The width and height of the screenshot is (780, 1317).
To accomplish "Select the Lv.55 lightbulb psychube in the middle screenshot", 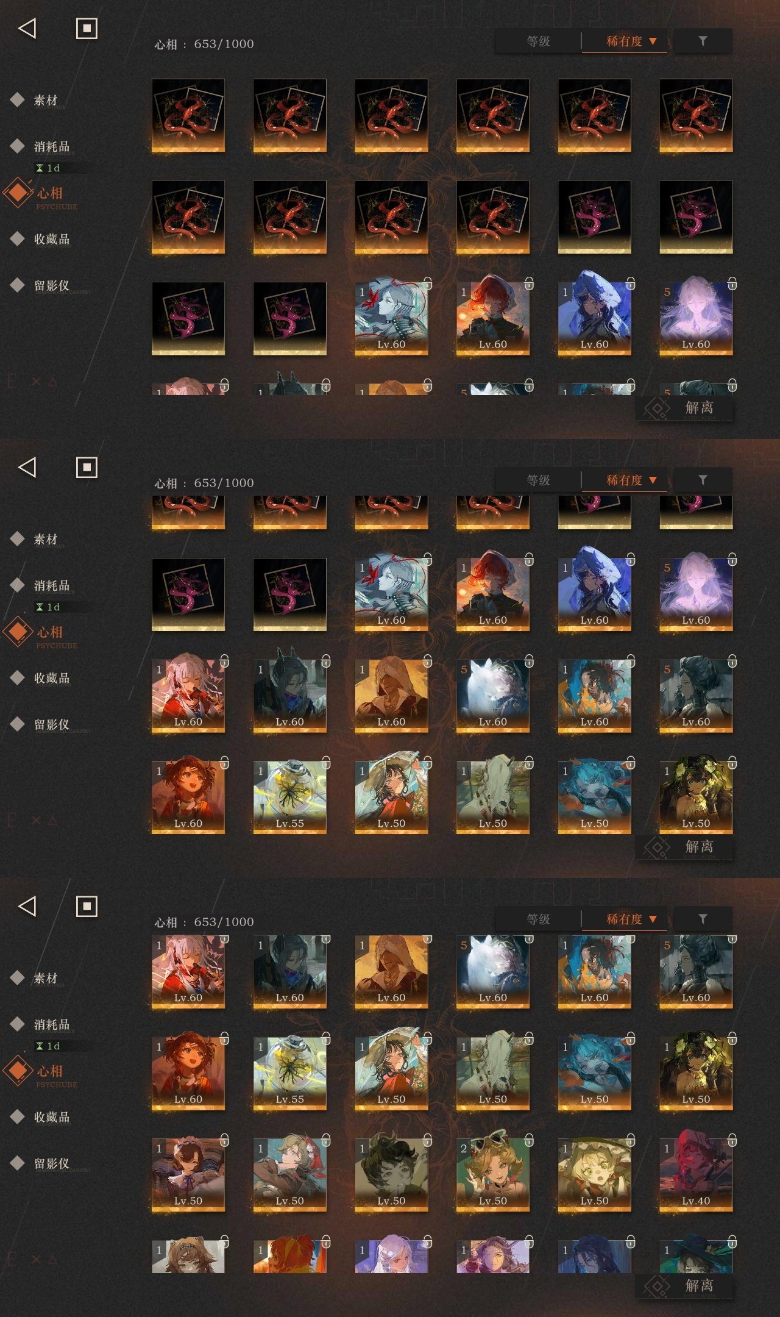I will click(x=289, y=797).
